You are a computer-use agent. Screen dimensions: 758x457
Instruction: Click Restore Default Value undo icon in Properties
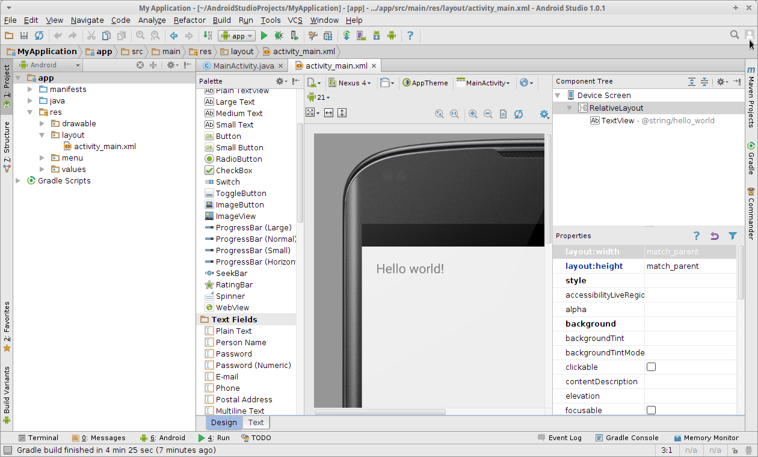tap(715, 236)
